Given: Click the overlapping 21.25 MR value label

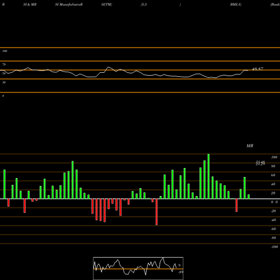Looking at the screenshot, I should 260,164.
